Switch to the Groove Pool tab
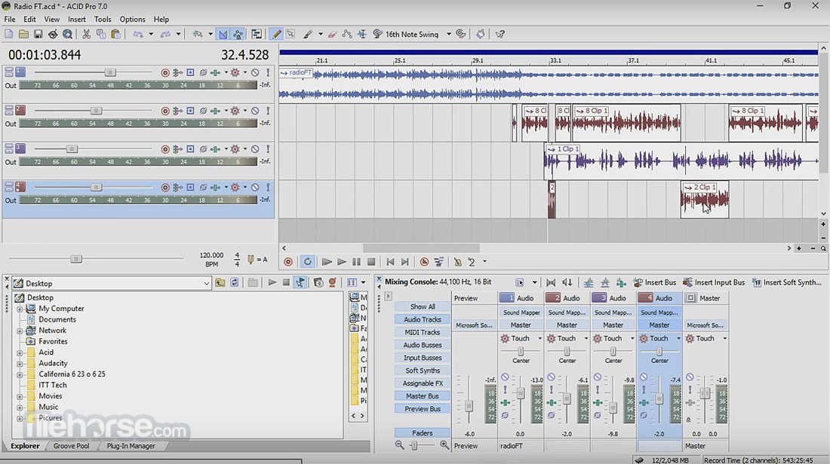Viewport: 830px width, 464px height. [x=72, y=446]
